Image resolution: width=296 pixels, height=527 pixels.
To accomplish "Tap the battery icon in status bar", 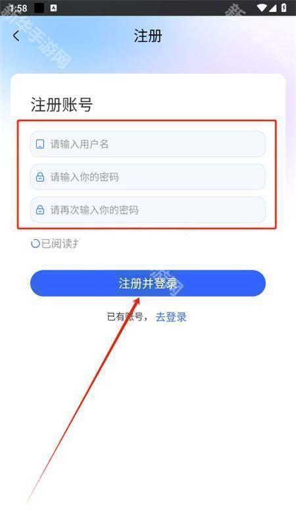I will coord(284,8).
